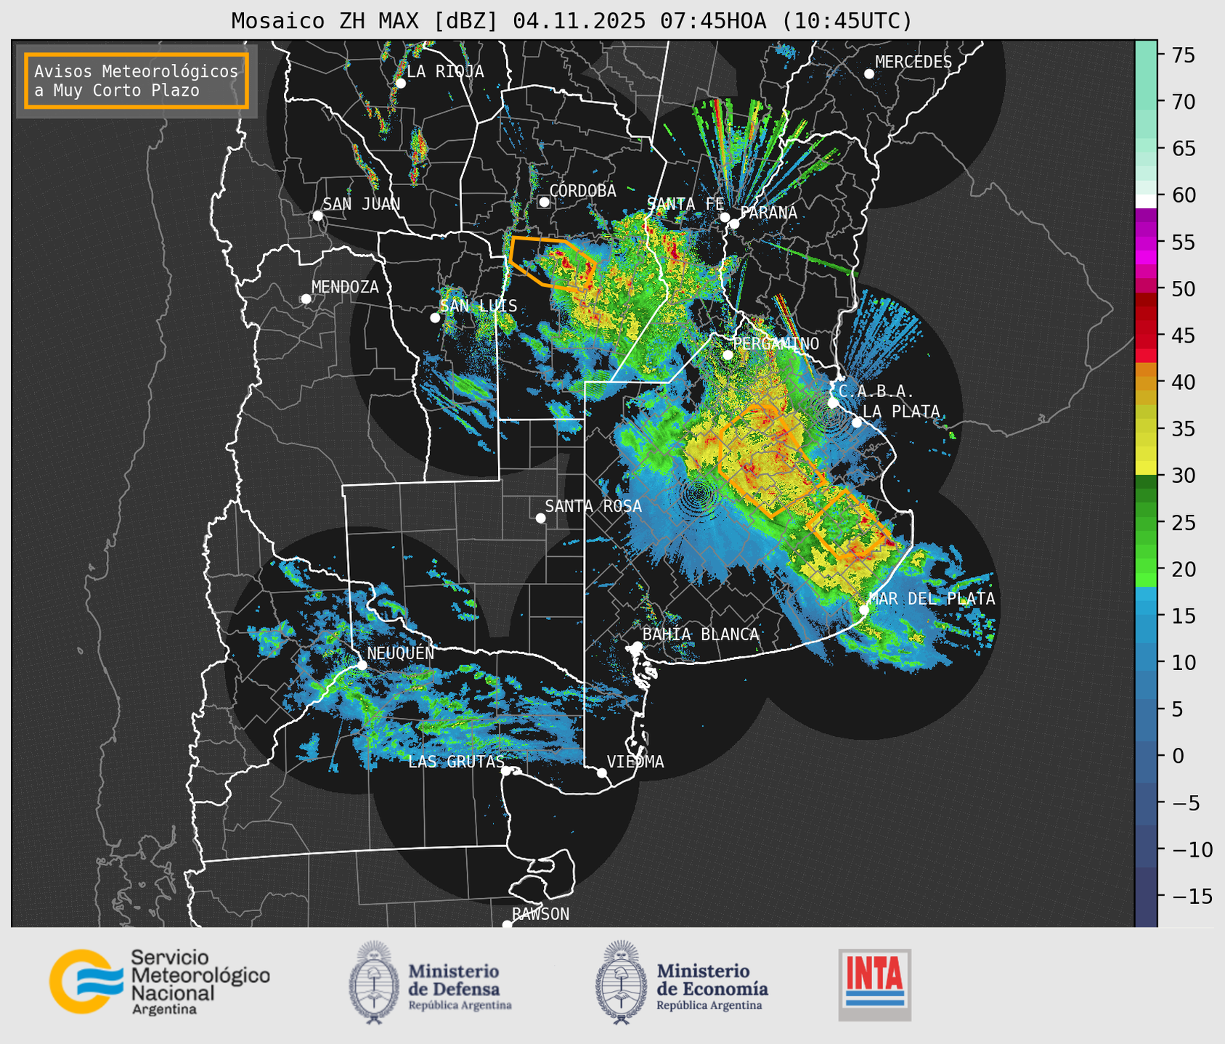
Task: Click the Servicio Meteorológico Nacional logo
Action: (x=160, y=982)
